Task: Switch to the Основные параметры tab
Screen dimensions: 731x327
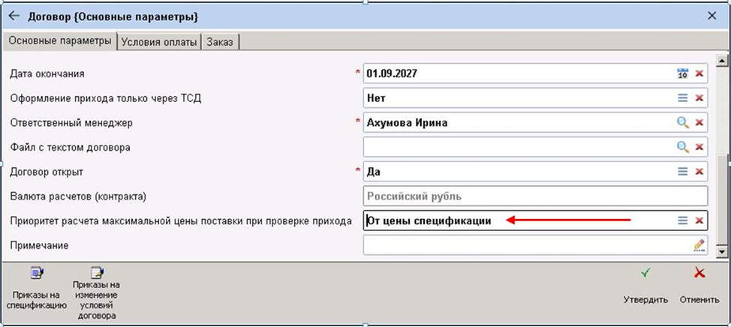Action: click(60, 40)
